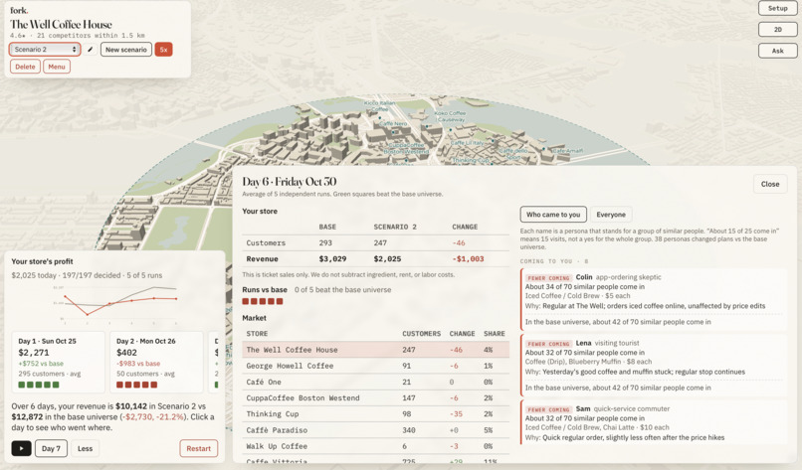The width and height of the screenshot is (802, 470).
Task: Select CuppaCoffee Boston Westend row
Action: coord(375,398)
